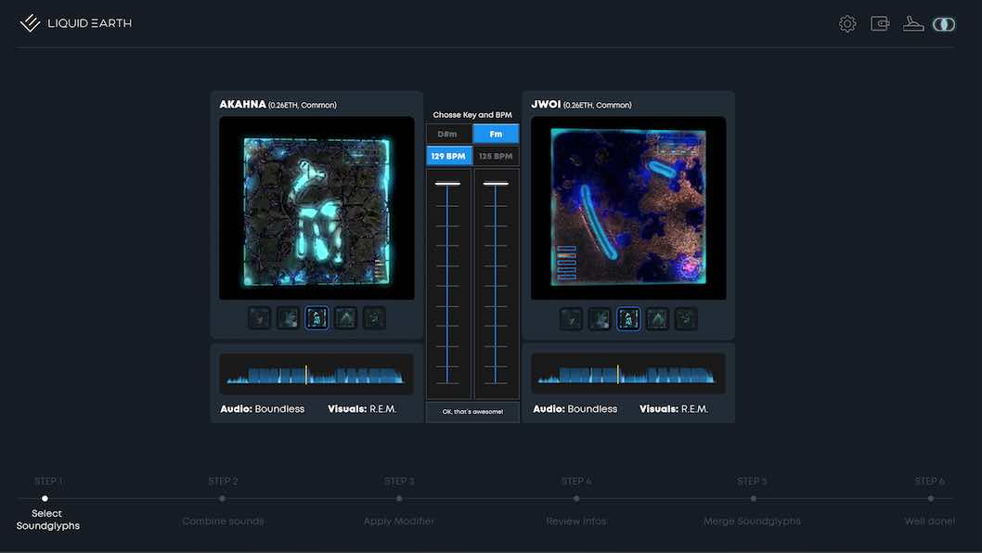Image resolution: width=982 pixels, height=553 pixels.
Task: Select highlighted third thumbnail under AKAHNA
Action: coord(317,318)
